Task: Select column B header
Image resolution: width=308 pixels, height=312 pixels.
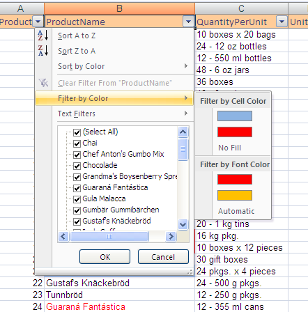Action: (x=119, y=8)
